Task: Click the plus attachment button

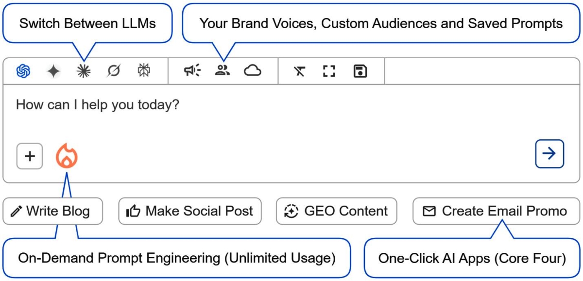Action: point(30,156)
